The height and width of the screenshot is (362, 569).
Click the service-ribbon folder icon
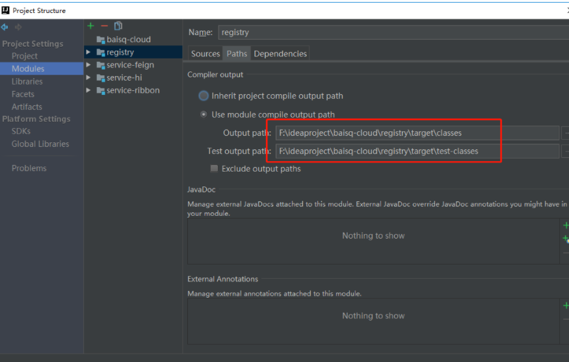point(101,91)
